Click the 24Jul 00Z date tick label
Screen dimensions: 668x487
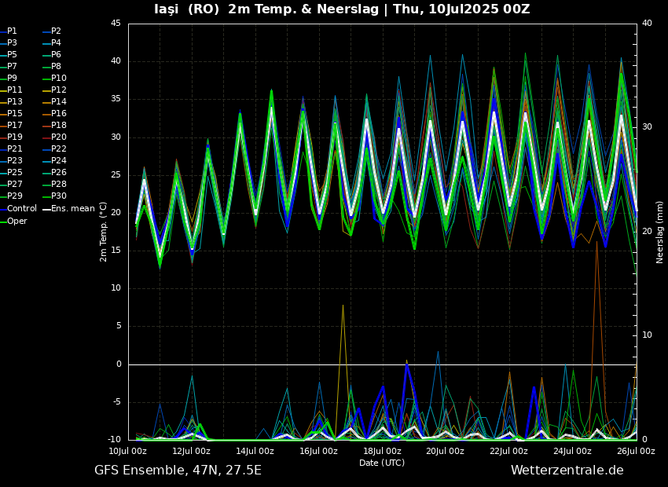coord(572,451)
